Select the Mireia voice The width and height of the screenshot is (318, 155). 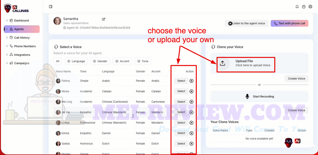tap(181, 91)
